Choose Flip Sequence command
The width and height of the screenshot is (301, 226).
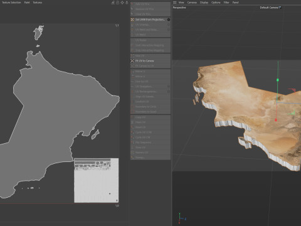150,143
